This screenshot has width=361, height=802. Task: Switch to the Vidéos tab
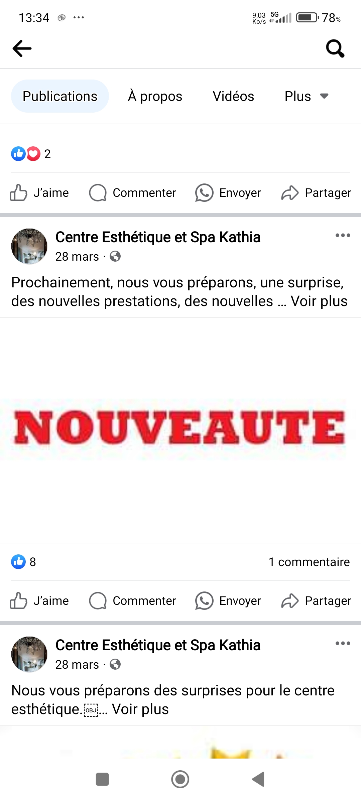click(x=233, y=96)
